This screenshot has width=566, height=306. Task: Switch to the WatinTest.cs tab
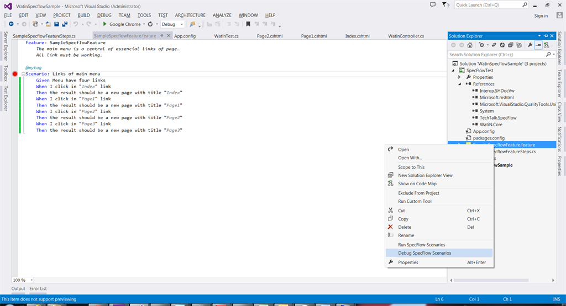226,36
